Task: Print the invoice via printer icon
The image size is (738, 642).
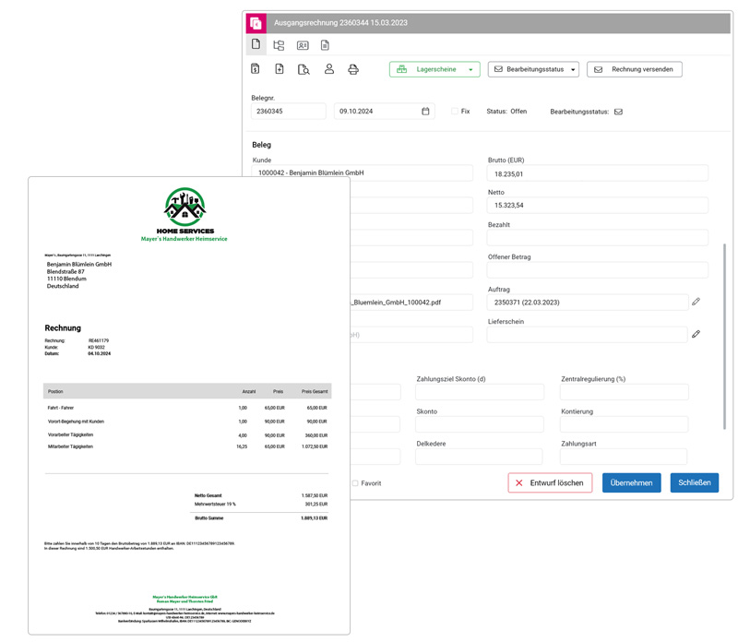Action: tap(353, 69)
